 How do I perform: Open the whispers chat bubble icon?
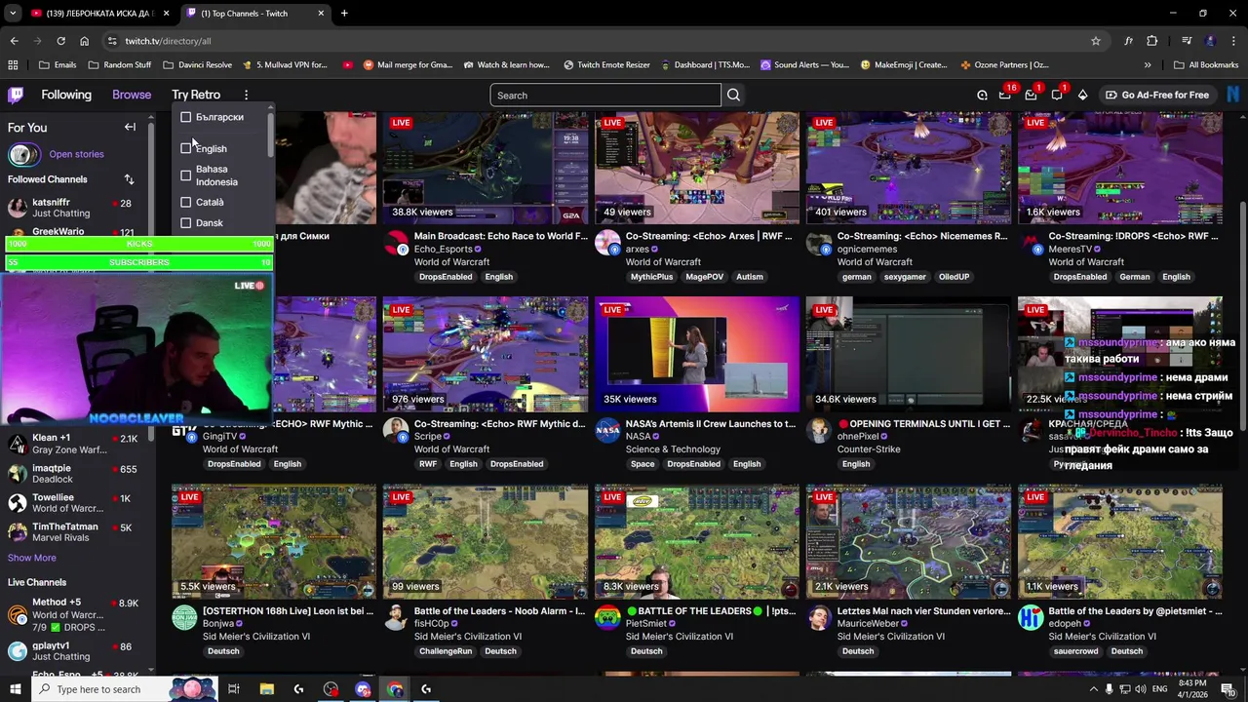point(1057,95)
